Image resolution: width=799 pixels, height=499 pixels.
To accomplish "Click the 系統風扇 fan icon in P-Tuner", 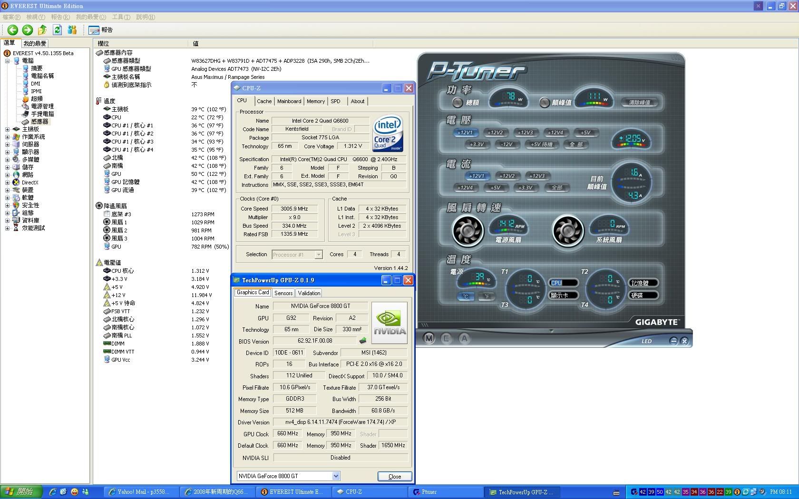I will [568, 231].
